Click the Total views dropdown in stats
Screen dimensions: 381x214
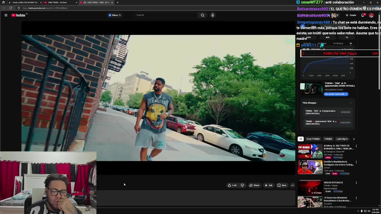(x=317, y=49)
